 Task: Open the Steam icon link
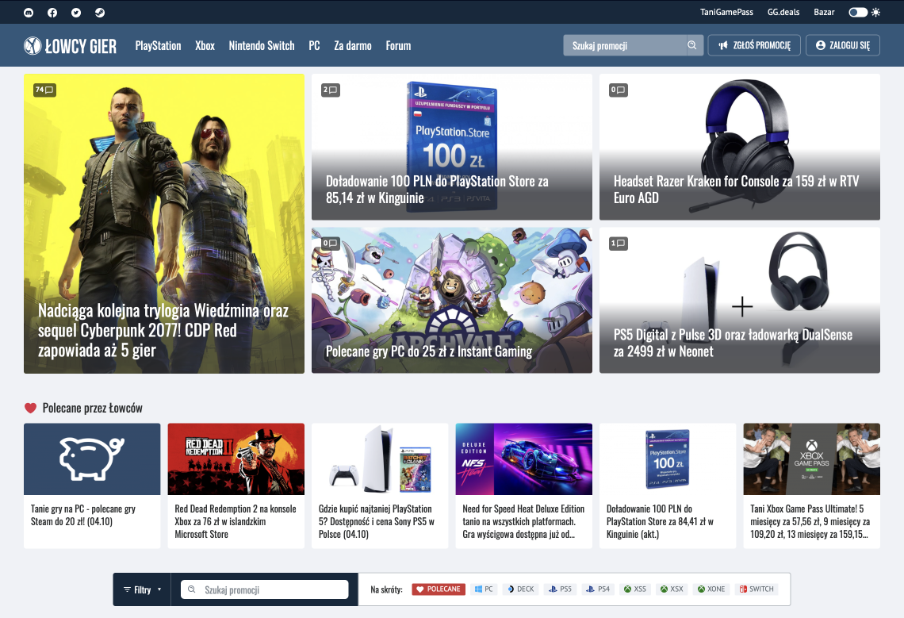pos(100,12)
